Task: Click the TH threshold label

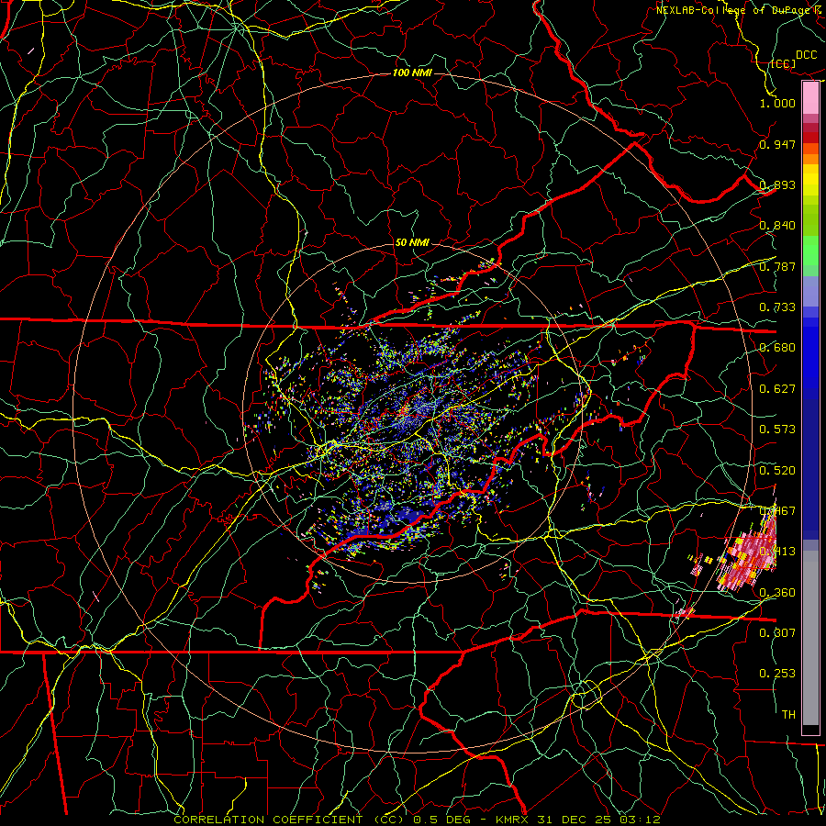Action: (x=788, y=715)
